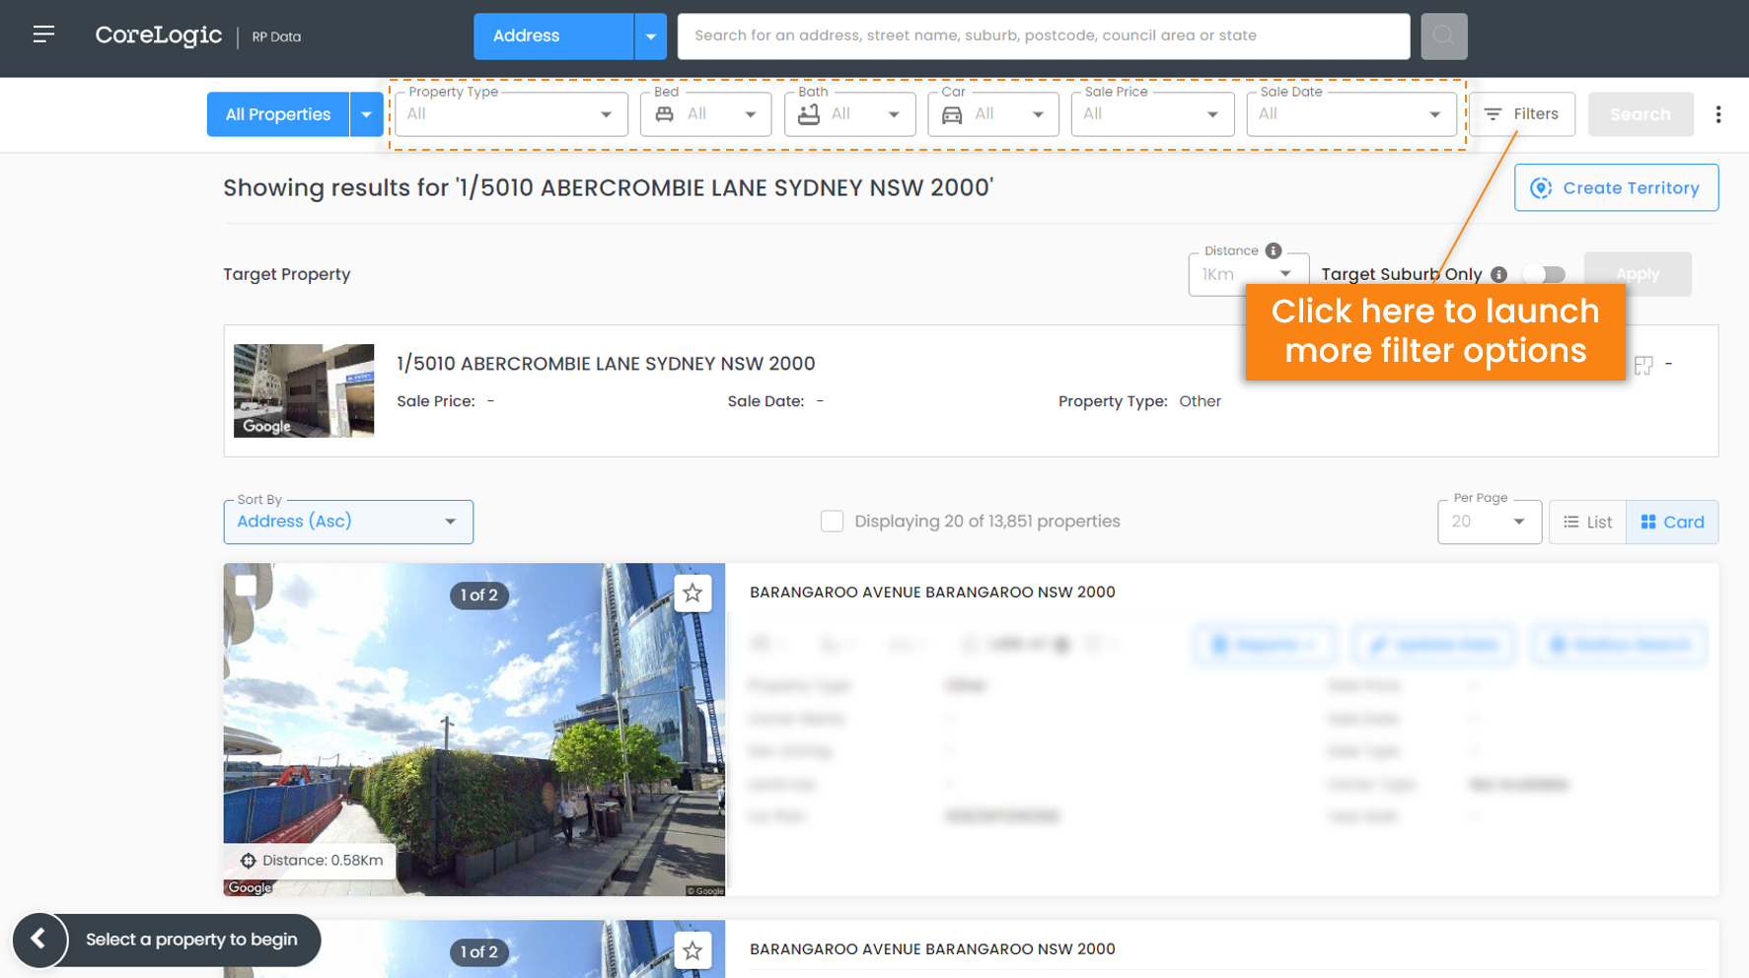Favourite the second Barangaroo Avenue property star
The height and width of the screenshot is (978, 1749).
(692, 950)
